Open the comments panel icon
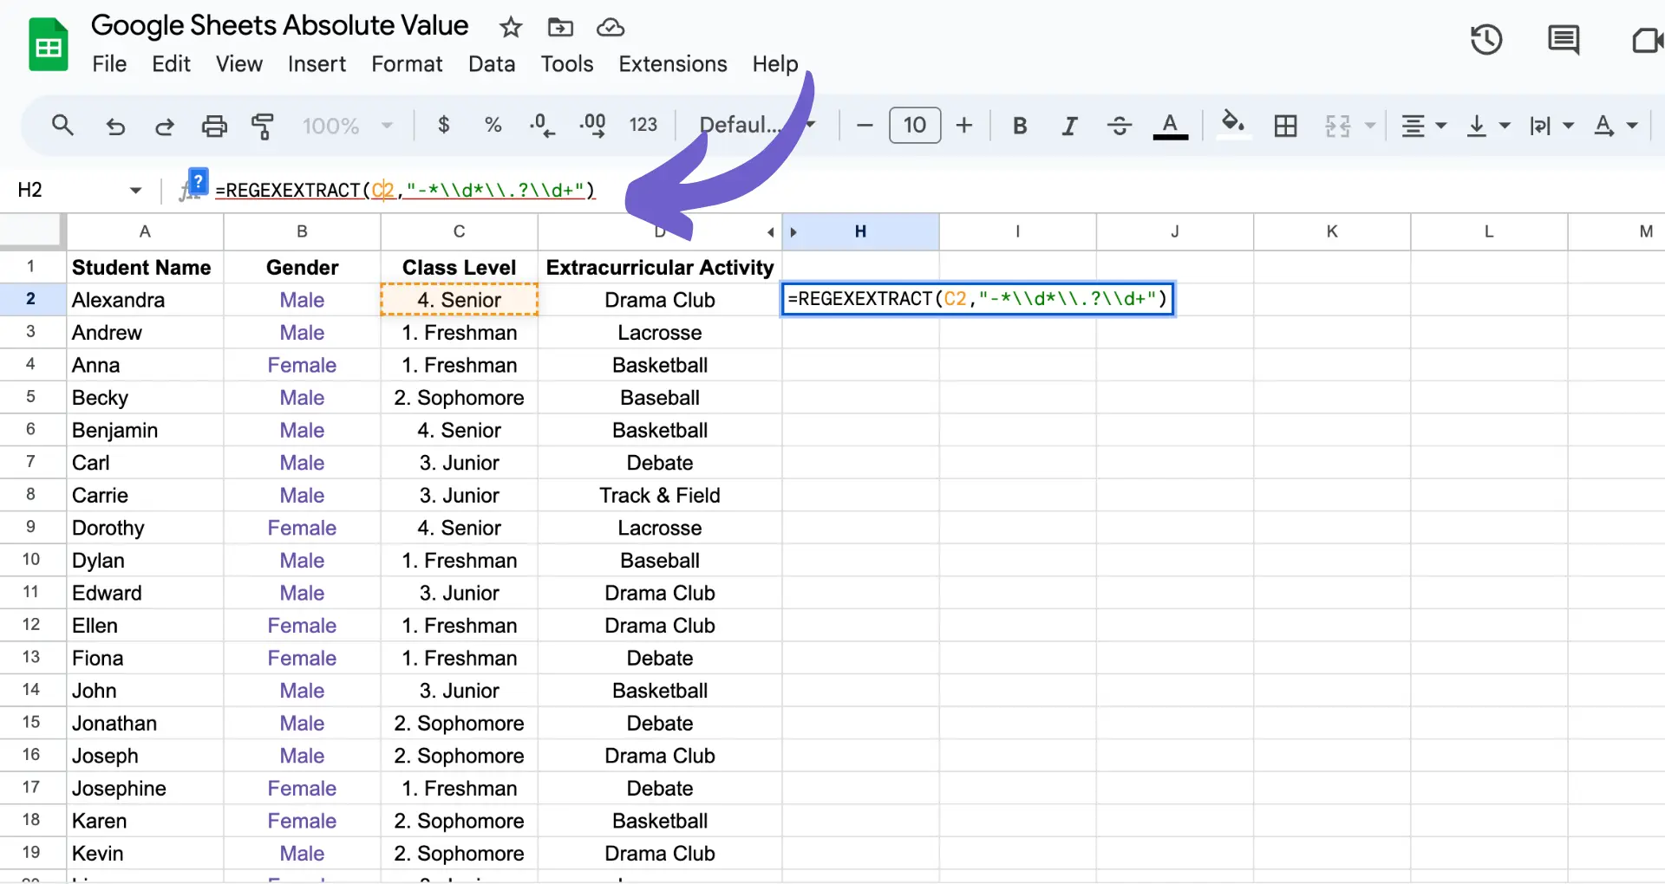This screenshot has width=1665, height=884. 1564,40
